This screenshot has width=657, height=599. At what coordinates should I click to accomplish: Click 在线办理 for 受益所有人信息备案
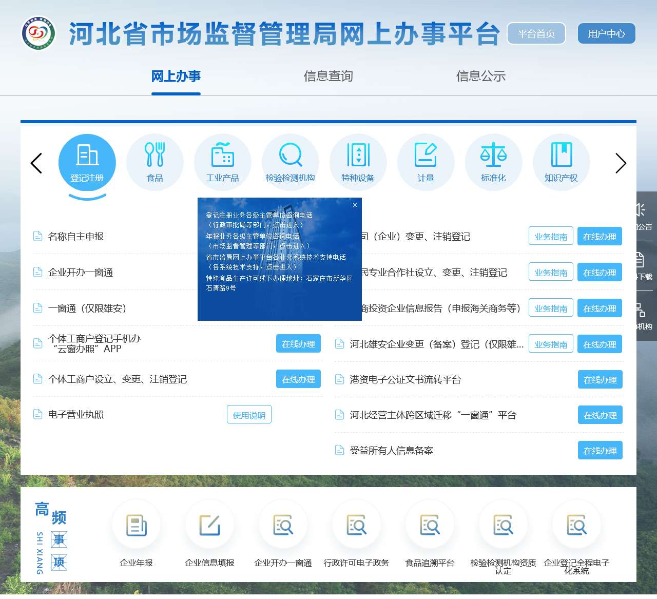click(600, 450)
